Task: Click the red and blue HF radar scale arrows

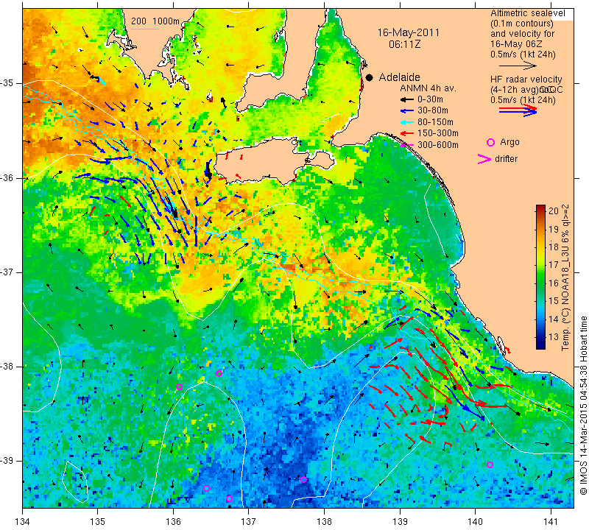Action: (518, 110)
